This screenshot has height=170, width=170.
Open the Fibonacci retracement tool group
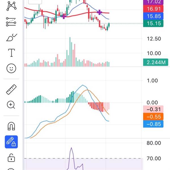[11, 22]
